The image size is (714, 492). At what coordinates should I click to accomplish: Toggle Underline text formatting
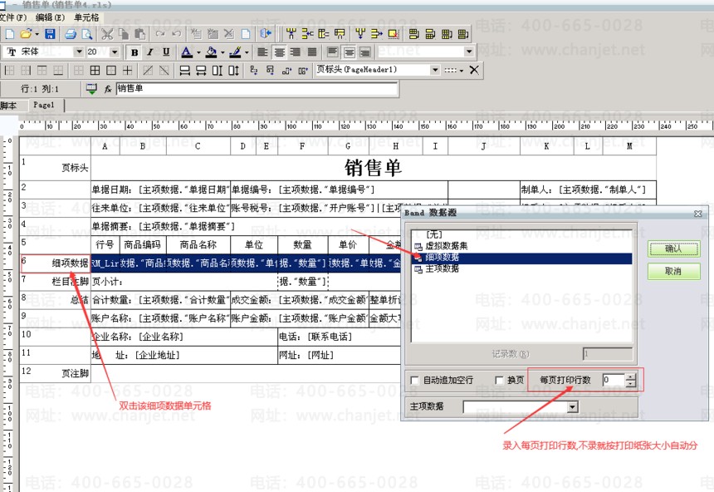(x=166, y=52)
